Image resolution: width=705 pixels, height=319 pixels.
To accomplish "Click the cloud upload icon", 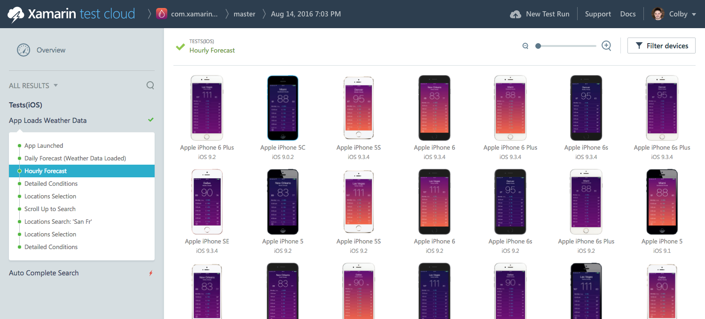I will point(516,14).
